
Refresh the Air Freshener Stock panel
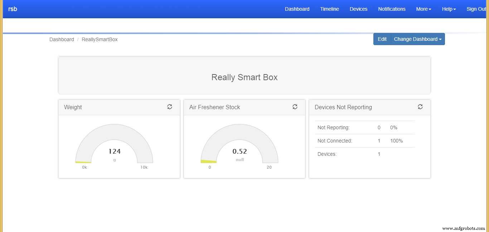pyautogui.click(x=295, y=107)
